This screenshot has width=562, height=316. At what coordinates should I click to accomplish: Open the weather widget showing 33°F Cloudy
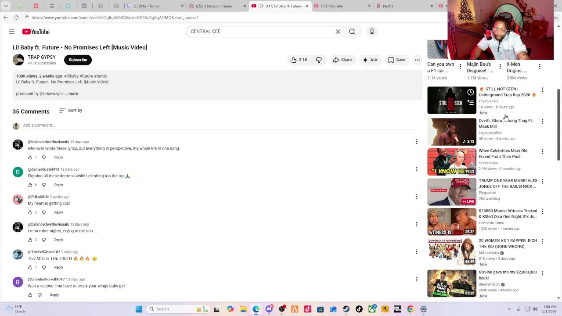click(x=15, y=309)
